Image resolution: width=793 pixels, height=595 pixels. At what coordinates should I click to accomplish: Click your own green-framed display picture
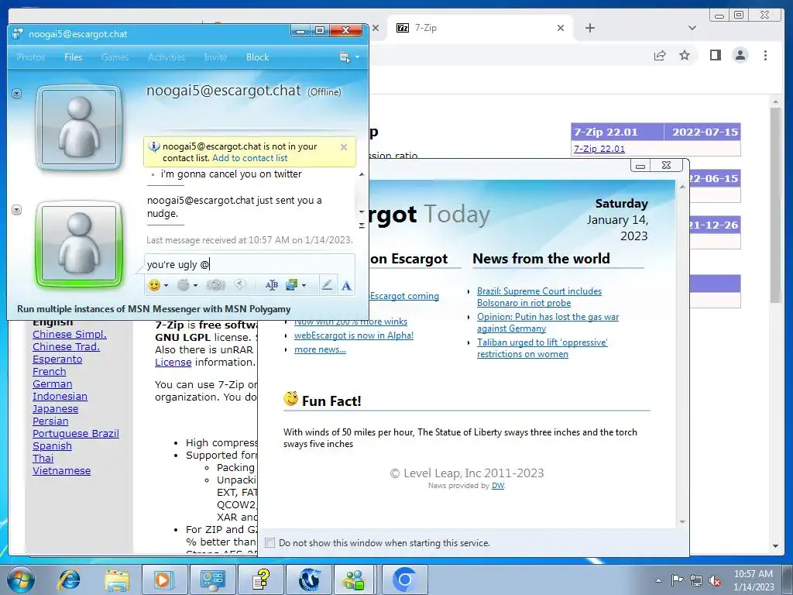[79, 243]
